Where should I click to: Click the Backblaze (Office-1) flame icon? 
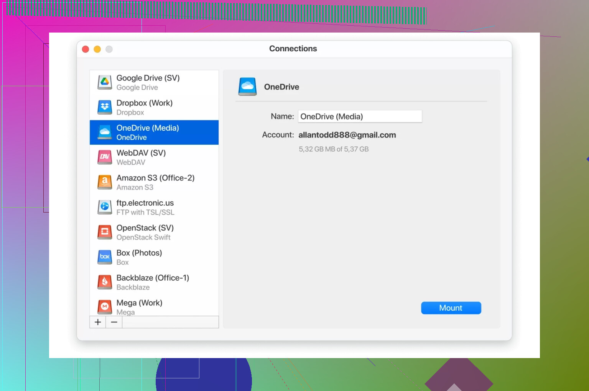[x=105, y=282]
